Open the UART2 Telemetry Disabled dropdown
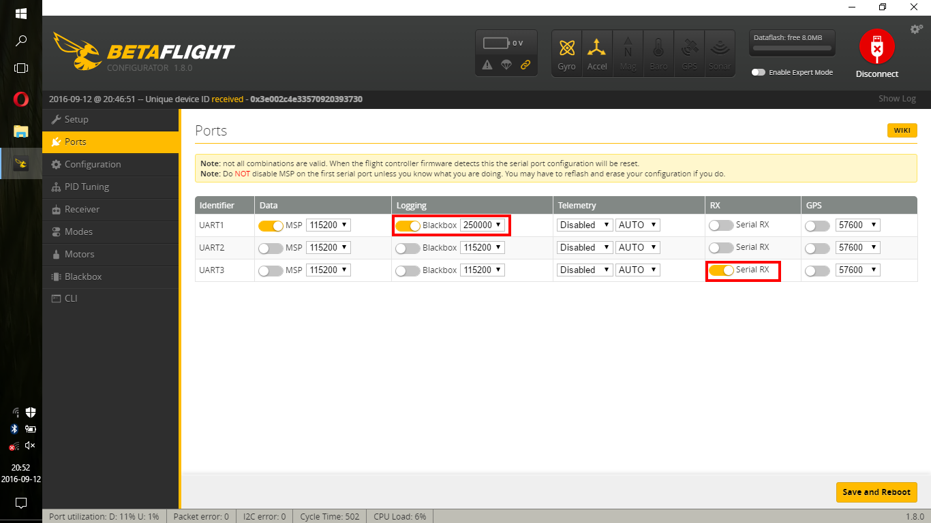 click(584, 247)
